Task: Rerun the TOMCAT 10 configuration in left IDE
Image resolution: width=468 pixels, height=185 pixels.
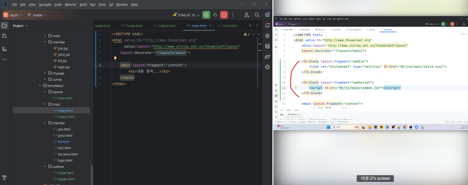Action: (206, 15)
